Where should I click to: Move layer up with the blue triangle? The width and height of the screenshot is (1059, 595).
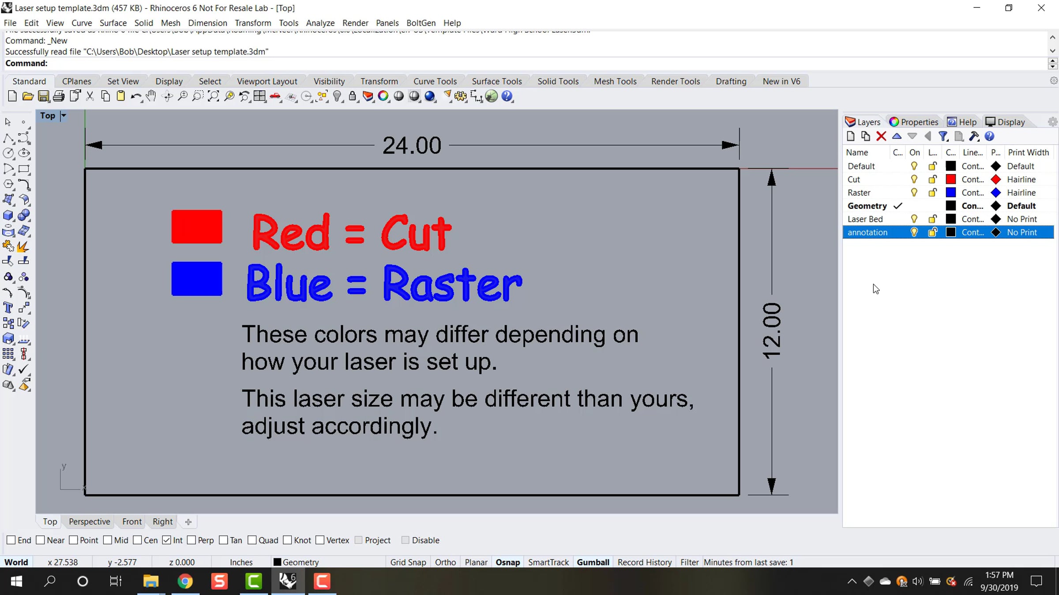pyautogui.click(x=897, y=136)
